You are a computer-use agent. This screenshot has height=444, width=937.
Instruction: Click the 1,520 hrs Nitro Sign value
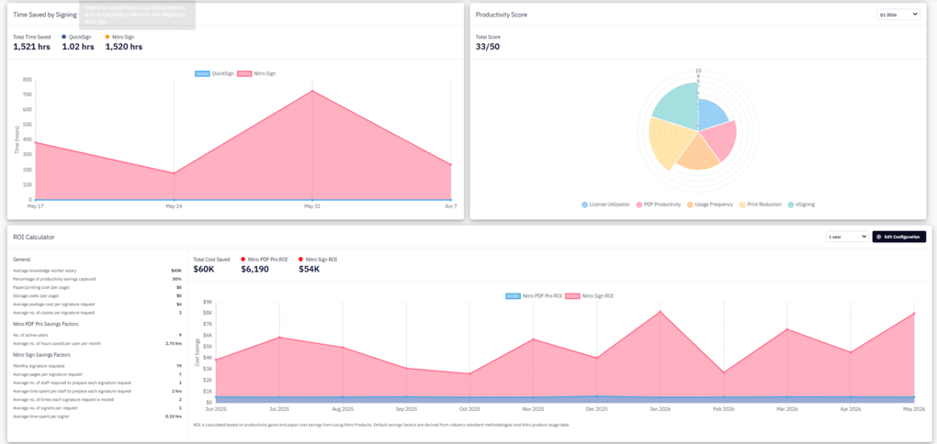click(124, 47)
